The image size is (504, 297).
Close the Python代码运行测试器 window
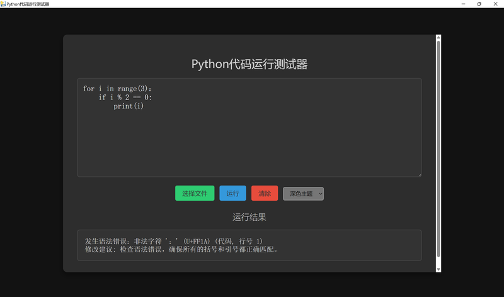click(495, 4)
